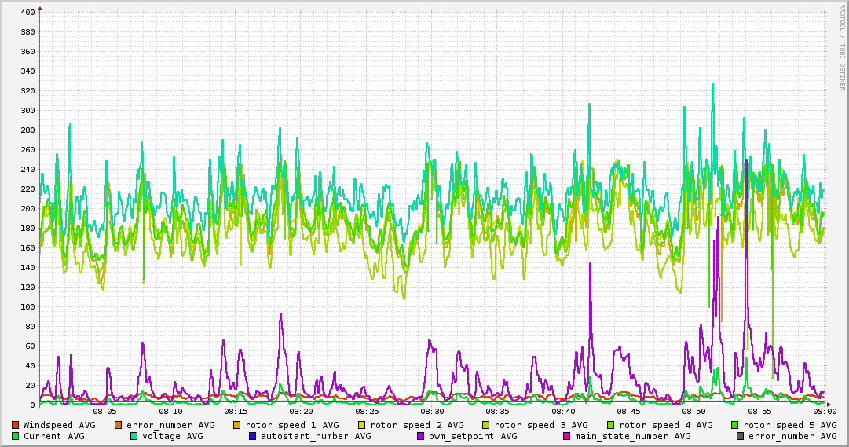849x447 pixels.
Task: Click the 120 value on y-axis
Action: point(27,288)
